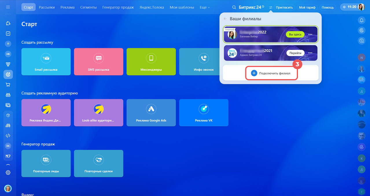Viewport: 370px width, 196px height.
Task: Open the MCP sidebar item
Action: click(8, 156)
